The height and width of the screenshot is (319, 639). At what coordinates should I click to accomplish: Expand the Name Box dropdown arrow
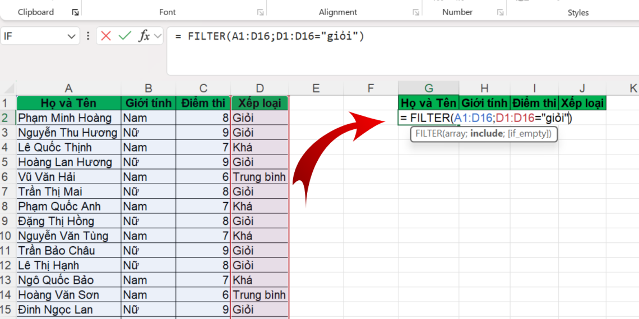click(71, 36)
